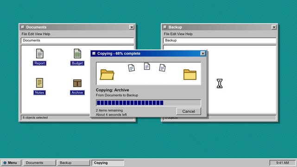Click "Copying - 68% complete" title text
The width and height of the screenshot is (297, 167).
click(119, 53)
